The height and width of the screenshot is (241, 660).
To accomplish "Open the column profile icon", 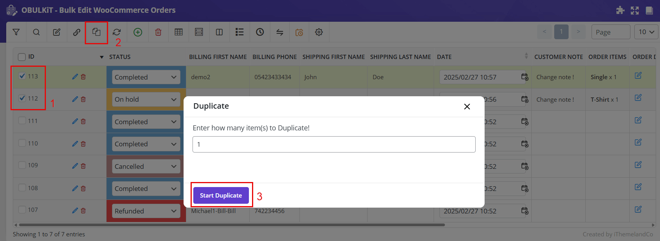I will click(x=199, y=32).
